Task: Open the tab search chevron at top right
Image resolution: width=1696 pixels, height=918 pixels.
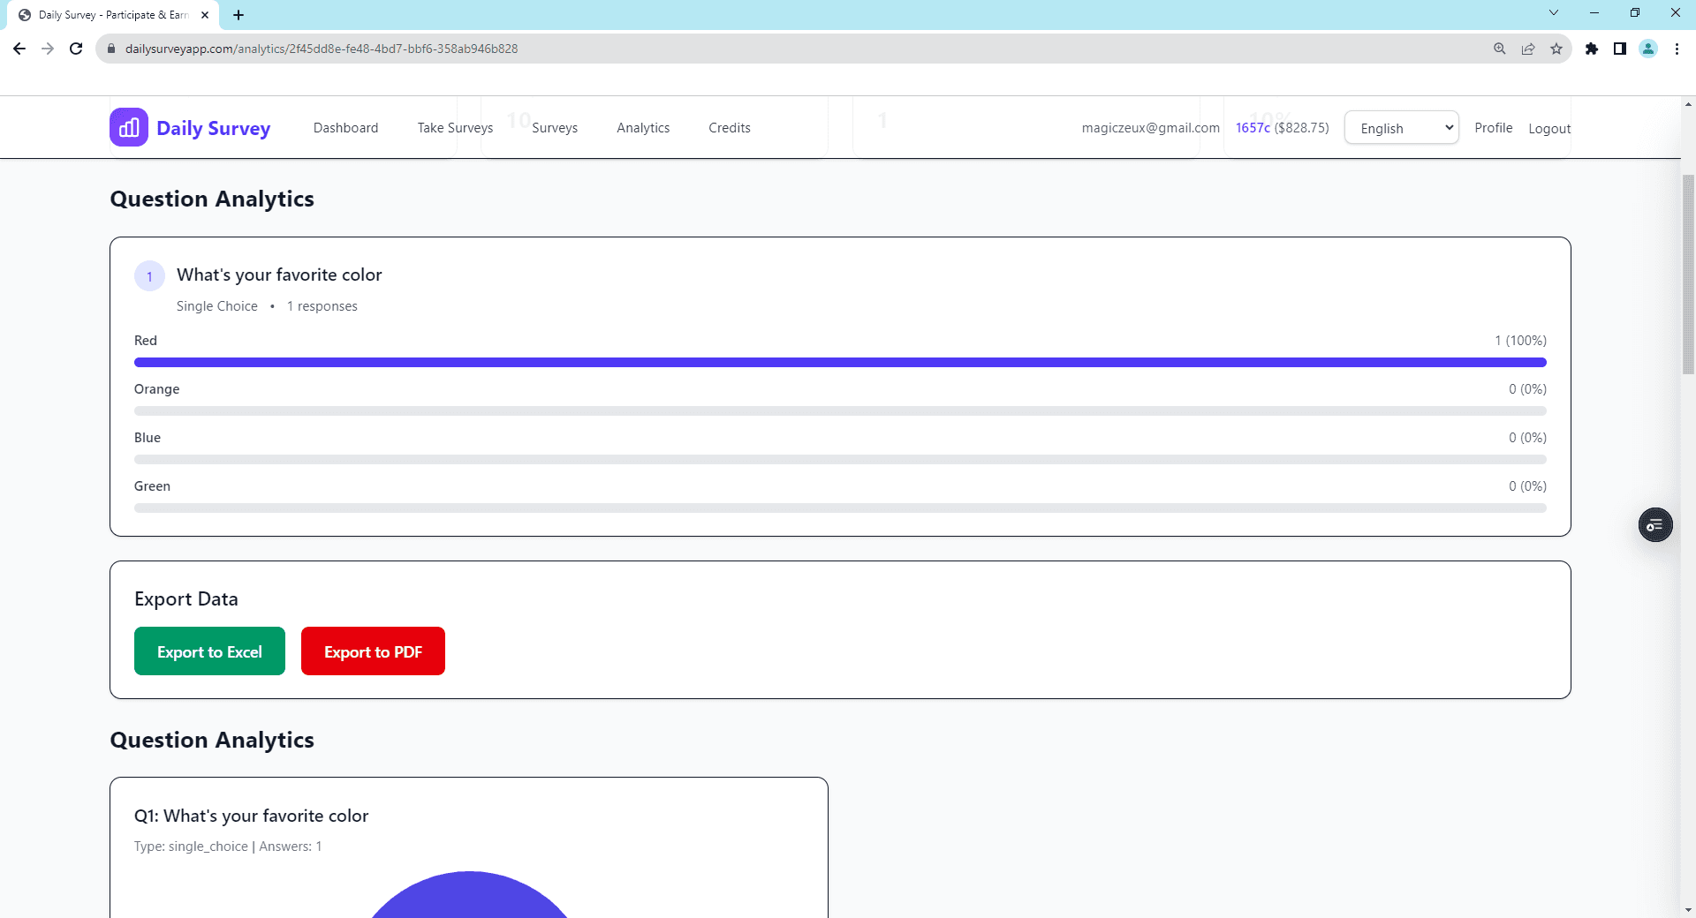Action: 1553,12
